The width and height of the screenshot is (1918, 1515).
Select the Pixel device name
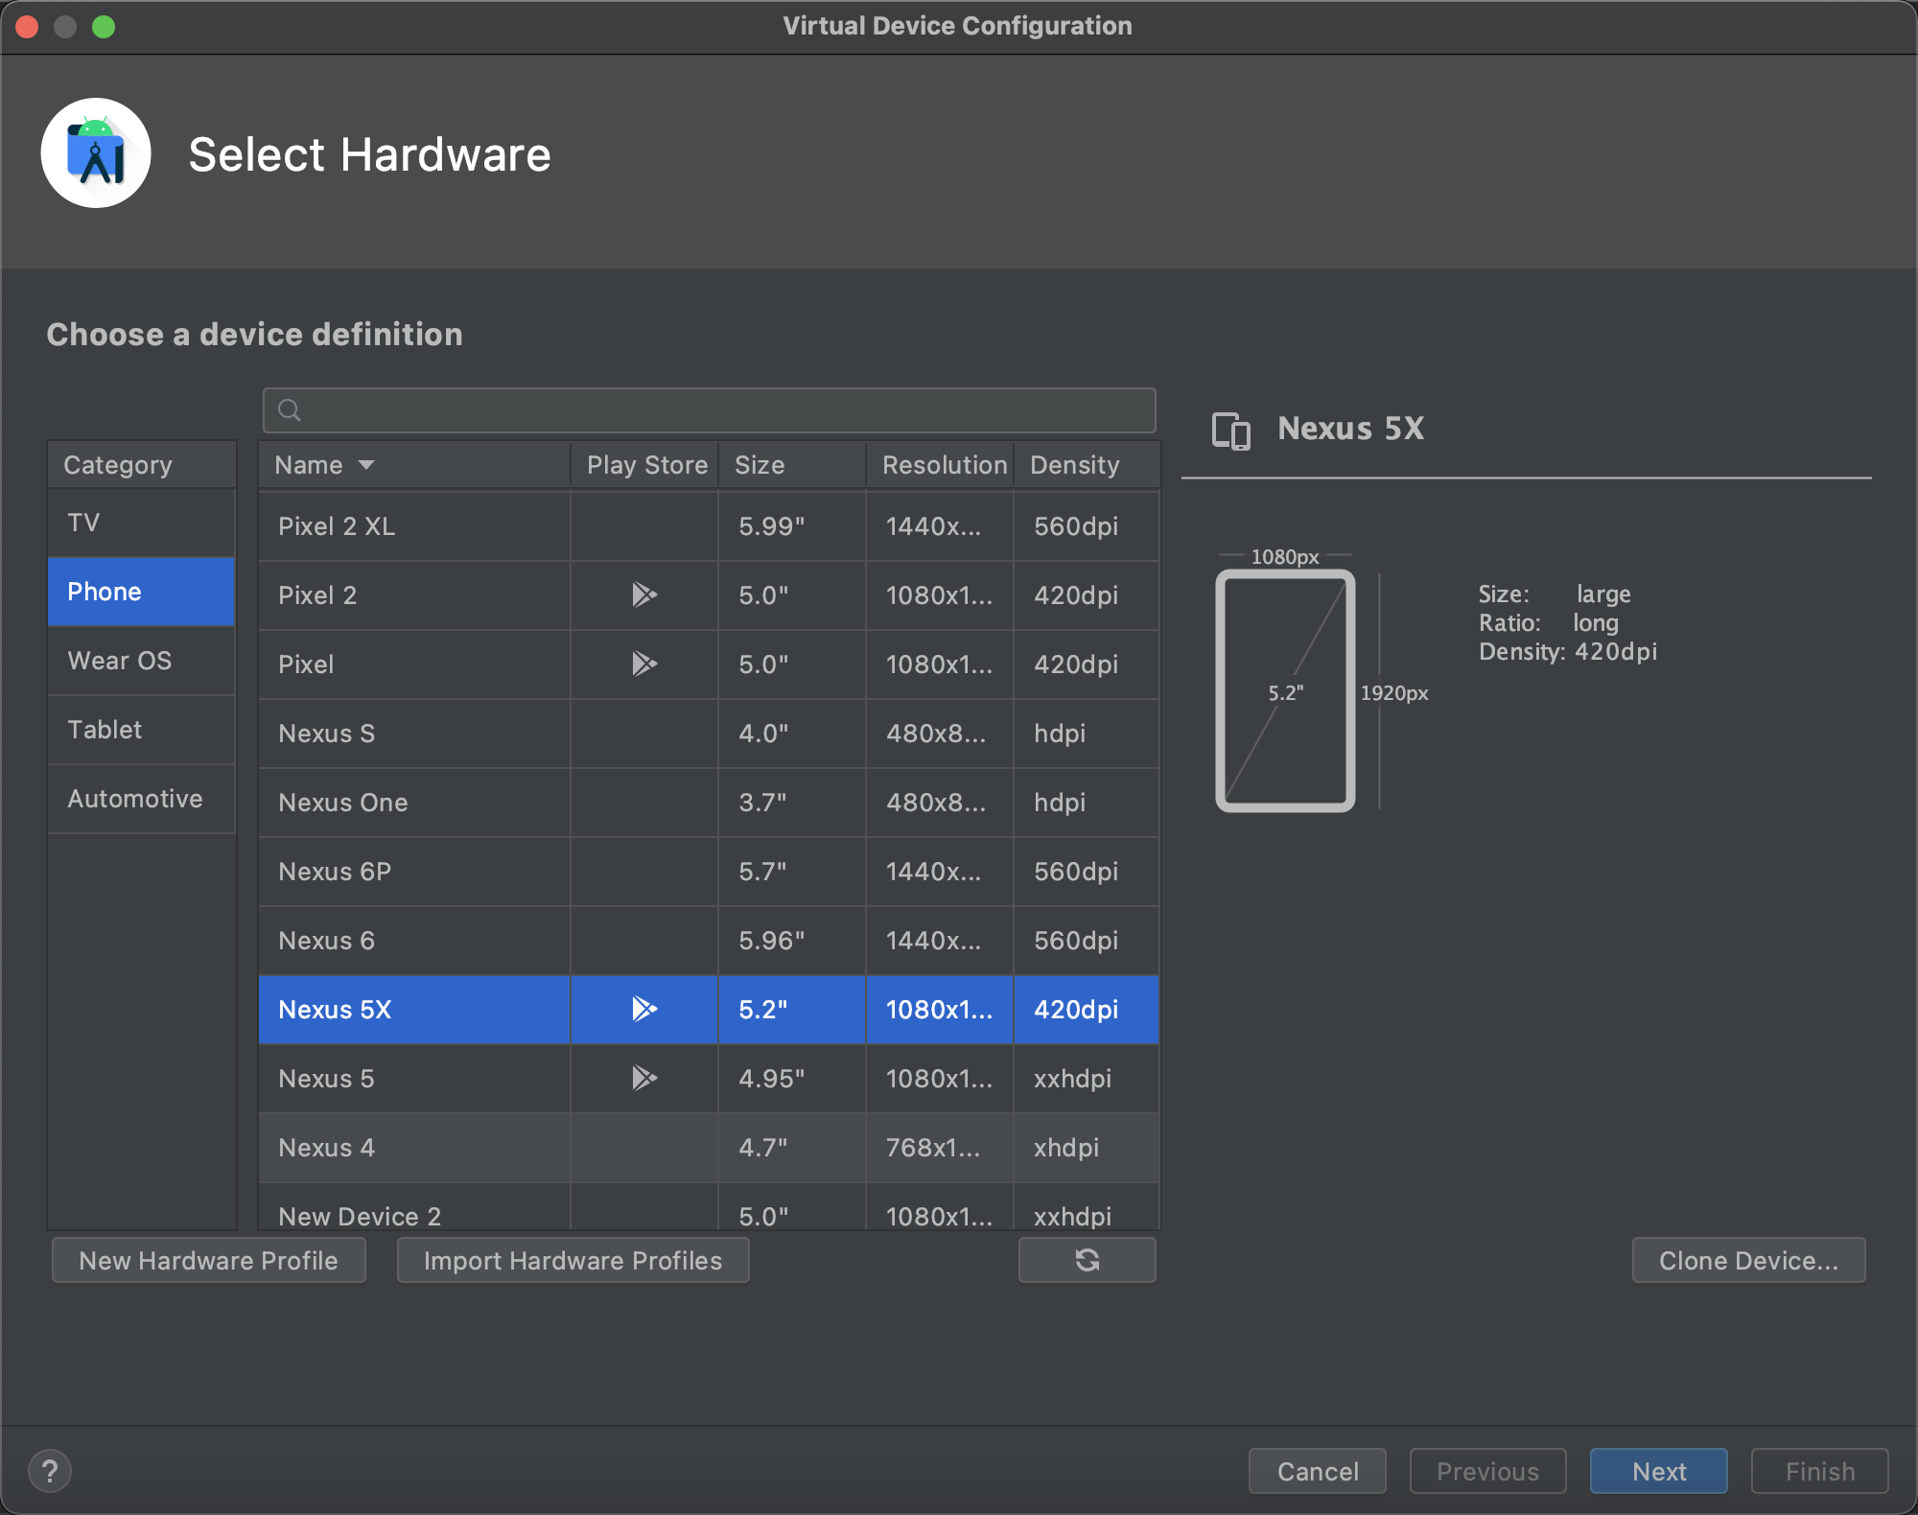point(306,664)
